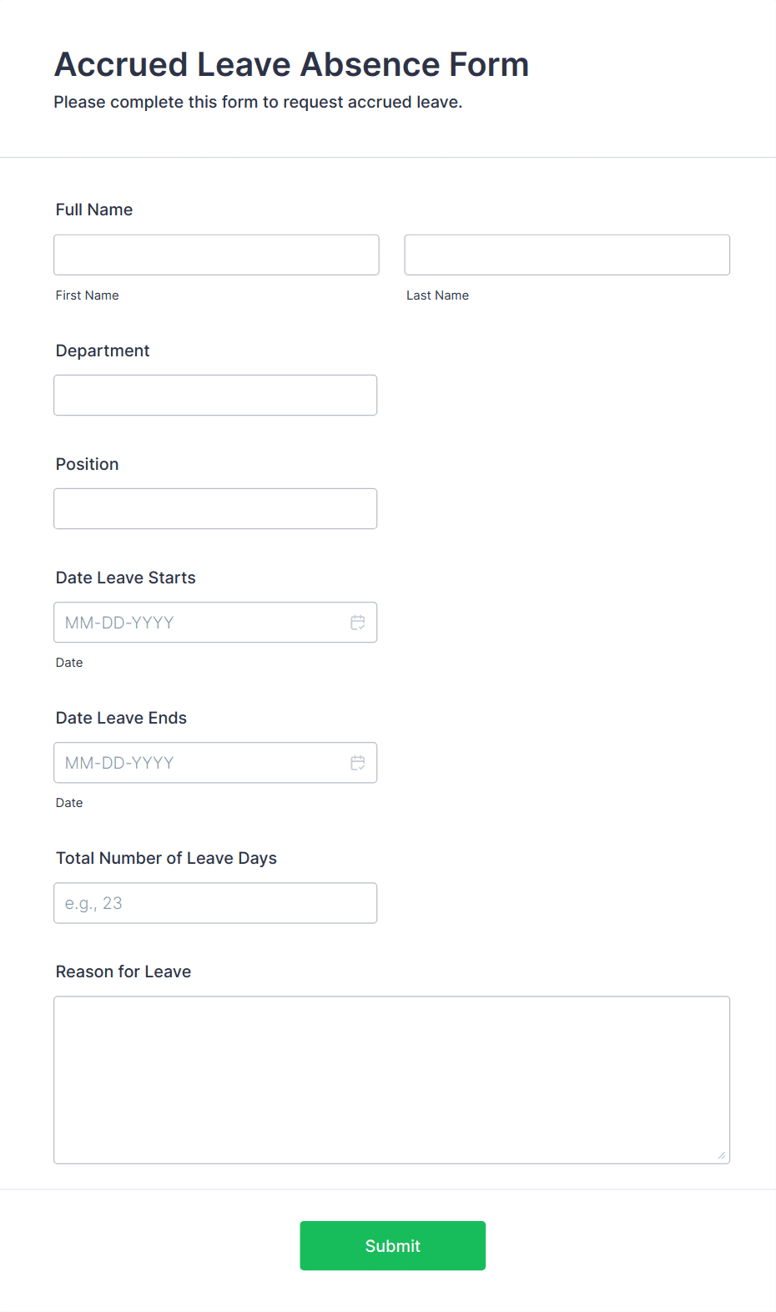Viewport: 776px width, 1312px height.
Task: Click the First Name input field
Action: (x=216, y=255)
